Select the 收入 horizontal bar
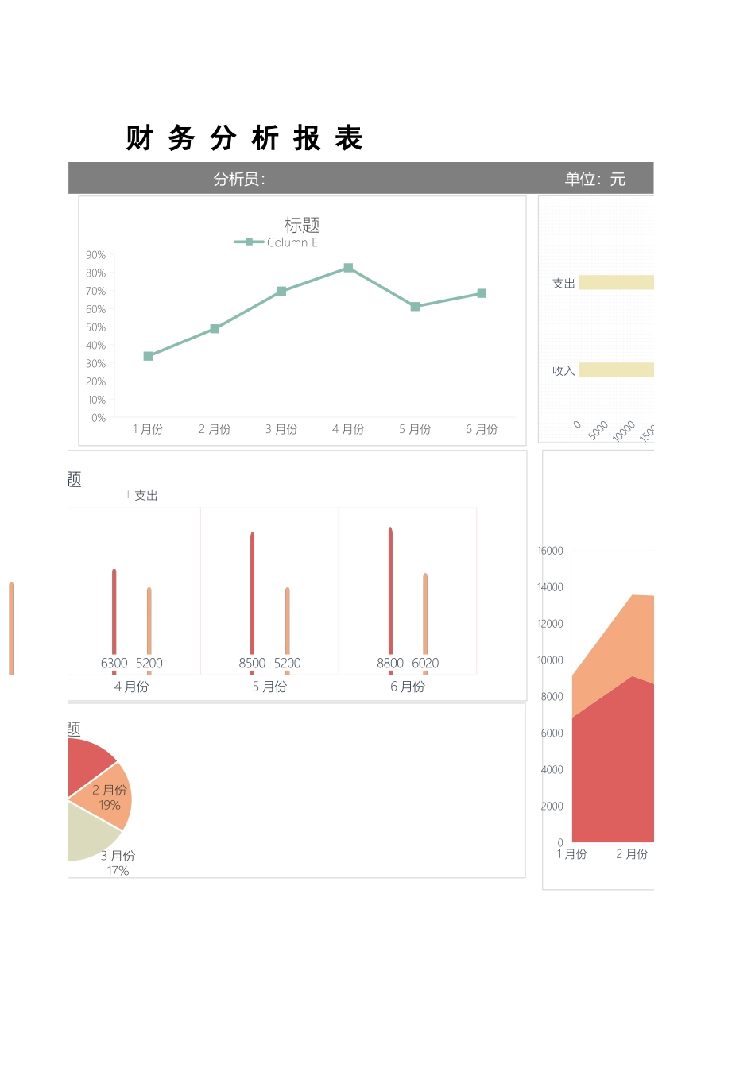Screen dimensions: 755x1068 coord(616,370)
